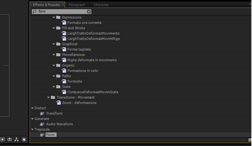Image resolution: width=252 pixels, height=146 pixels.
Task: Click the preset icon beside Righe deformate in movimento
Action: (64, 60)
